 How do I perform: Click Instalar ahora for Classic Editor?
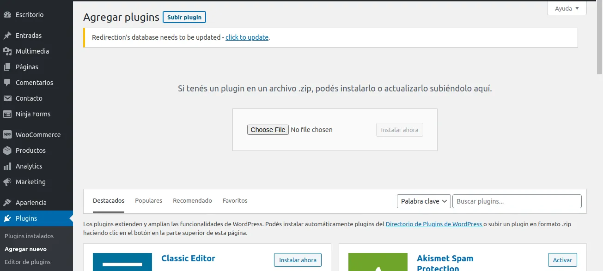coord(298,260)
